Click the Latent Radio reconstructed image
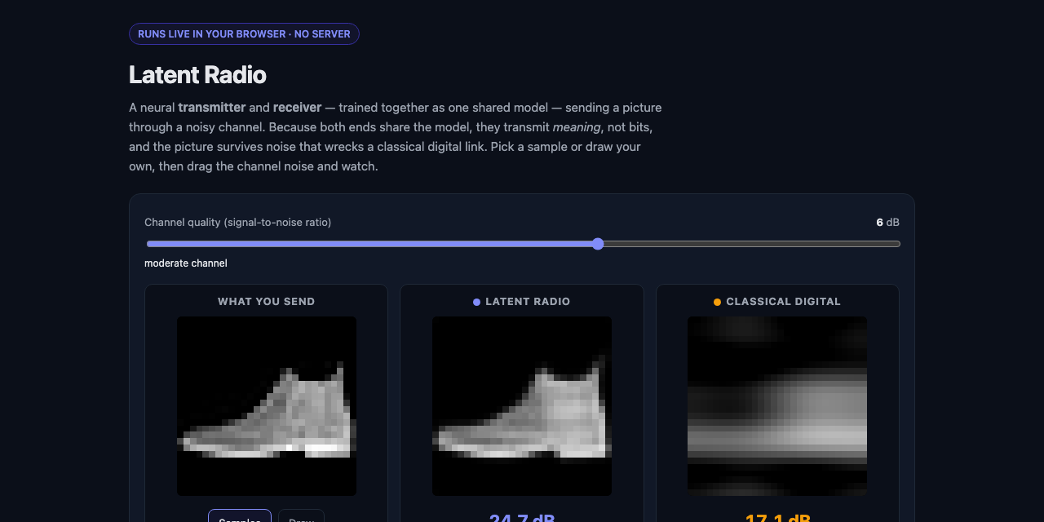 click(522, 406)
